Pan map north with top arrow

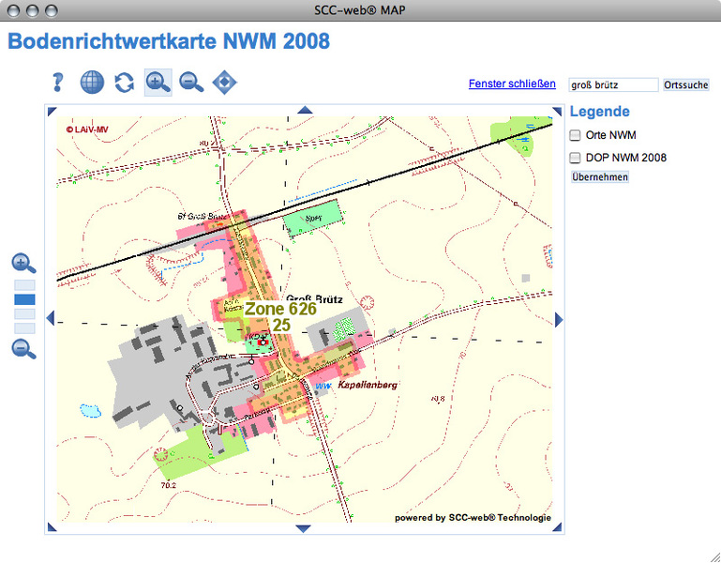(304, 110)
